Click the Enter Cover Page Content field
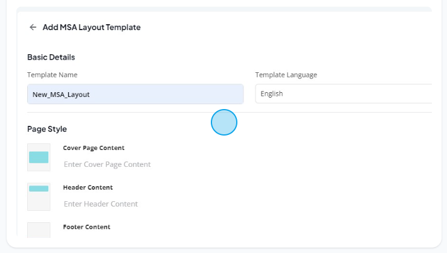This screenshot has height=253, width=447. tap(107, 164)
